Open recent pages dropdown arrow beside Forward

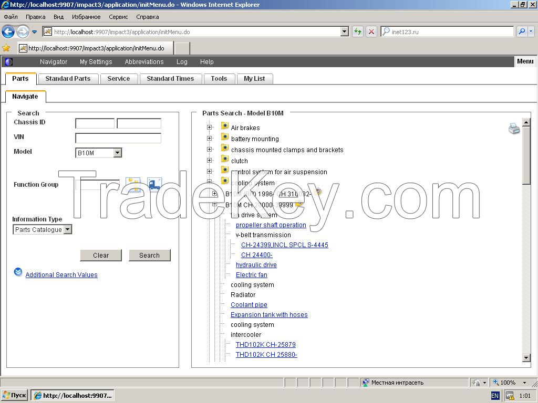click(x=34, y=32)
